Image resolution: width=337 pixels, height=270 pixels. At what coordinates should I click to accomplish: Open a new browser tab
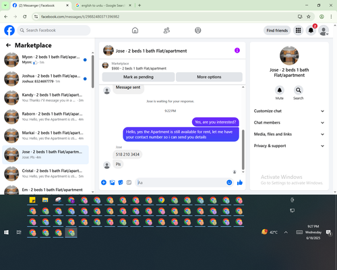140,5
